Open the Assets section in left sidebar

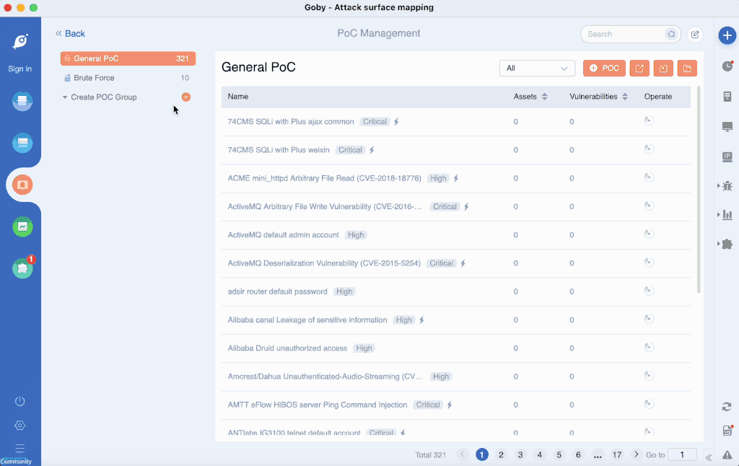pyautogui.click(x=22, y=143)
